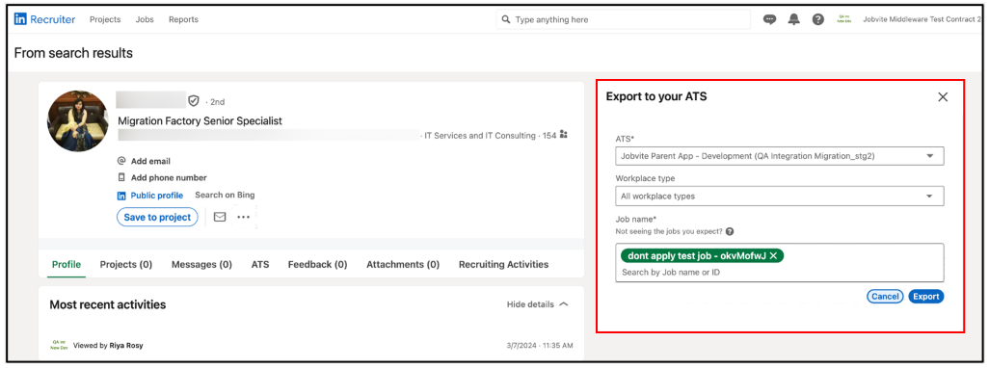The height and width of the screenshot is (368, 989).
Task: Close the Export to your ATS panel
Action: click(x=943, y=97)
